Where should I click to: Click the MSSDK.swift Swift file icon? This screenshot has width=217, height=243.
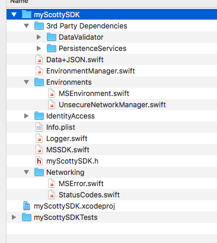click(39, 149)
